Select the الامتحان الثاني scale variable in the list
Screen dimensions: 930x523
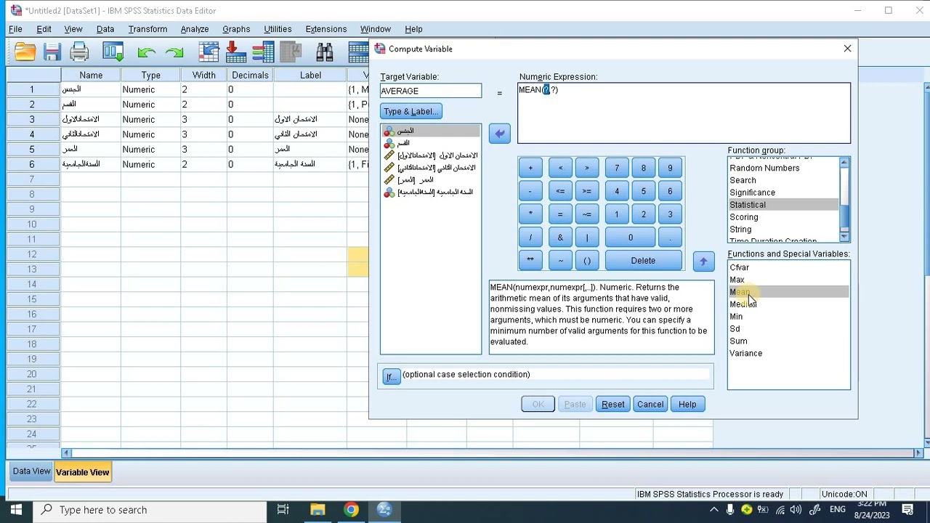coord(430,168)
